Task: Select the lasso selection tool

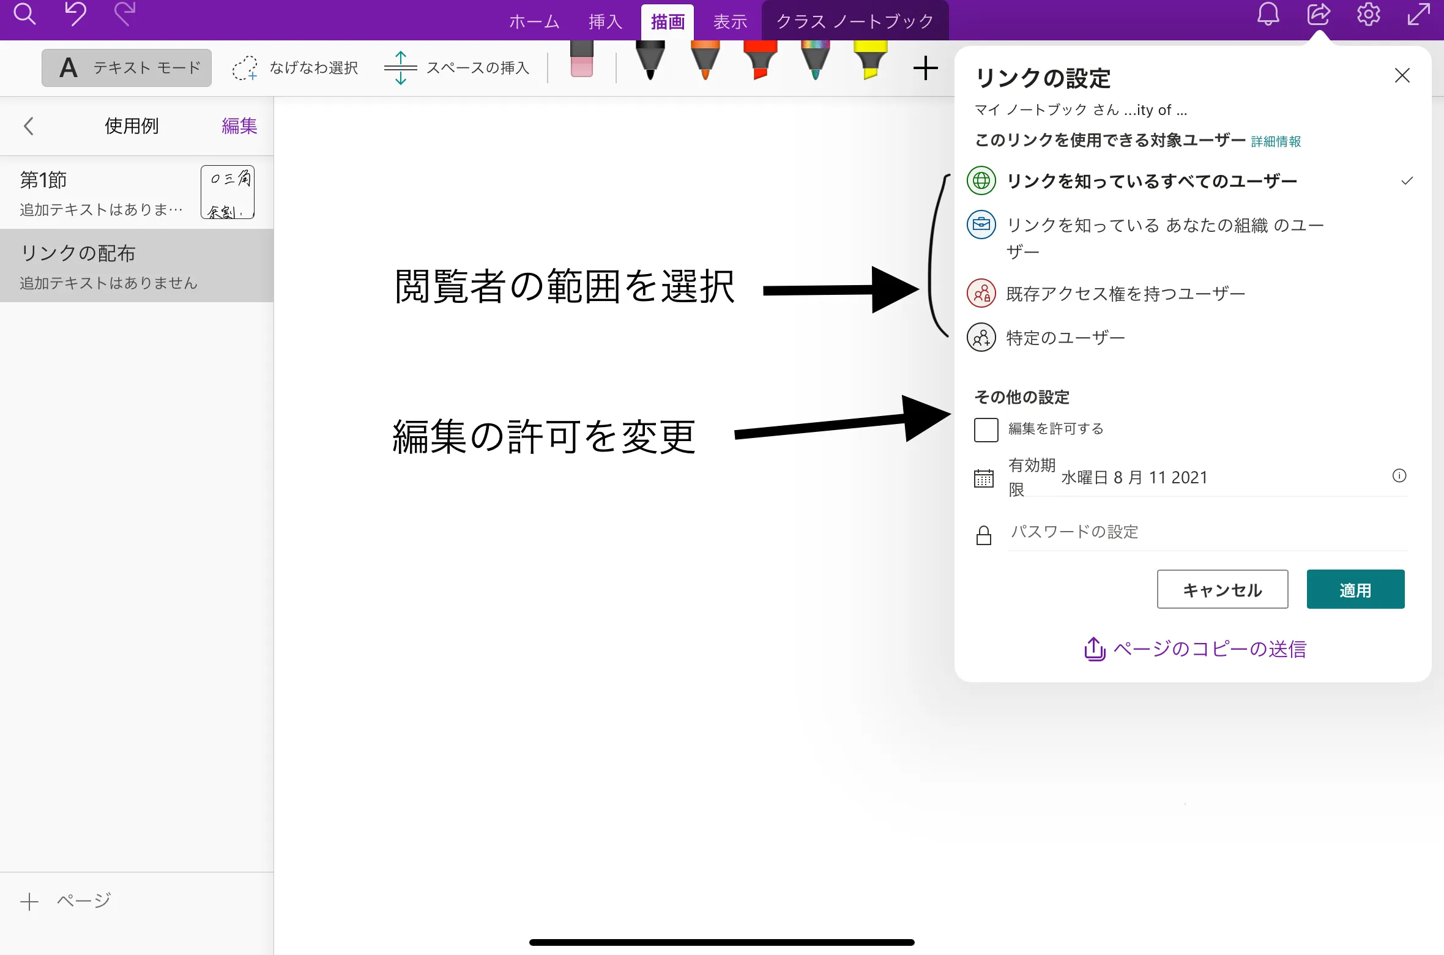Action: pyautogui.click(x=295, y=68)
